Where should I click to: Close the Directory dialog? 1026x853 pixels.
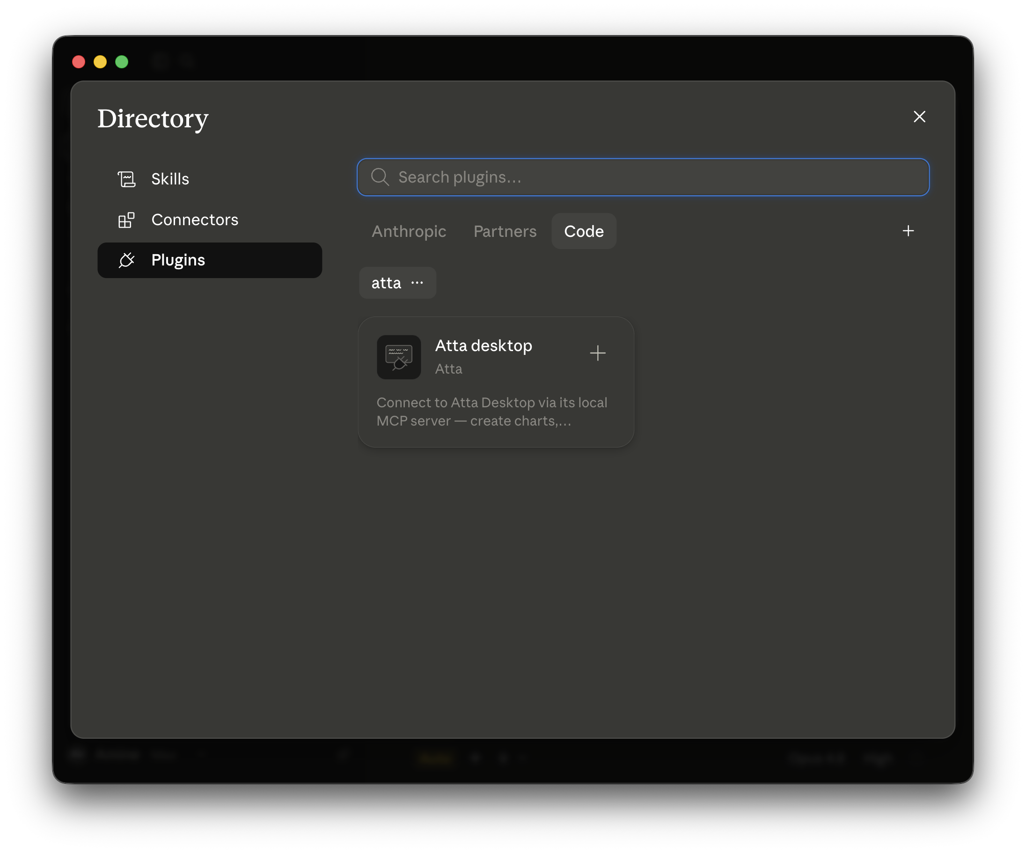tap(919, 117)
